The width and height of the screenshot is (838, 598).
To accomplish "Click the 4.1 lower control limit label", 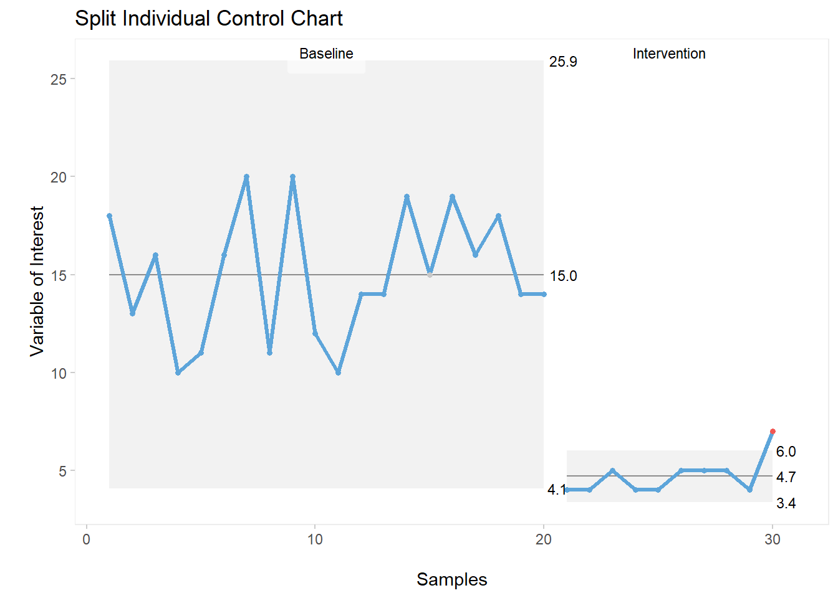I will [556, 490].
